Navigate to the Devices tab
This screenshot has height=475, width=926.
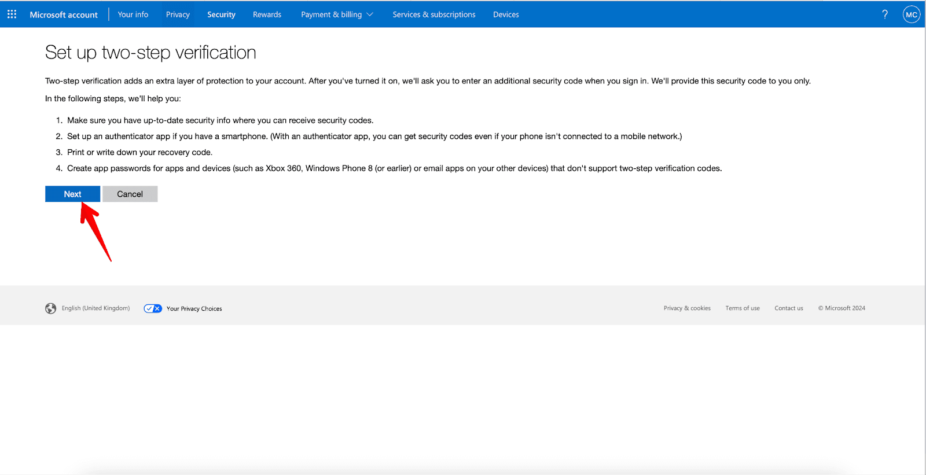pyautogui.click(x=506, y=14)
